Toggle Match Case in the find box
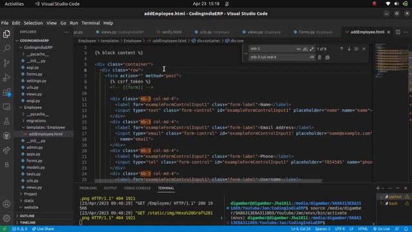 point(299,49)
